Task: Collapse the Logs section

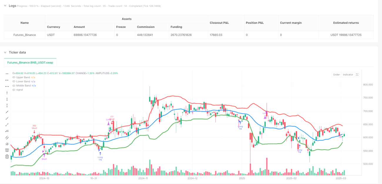Action: (x=5, y=6)
